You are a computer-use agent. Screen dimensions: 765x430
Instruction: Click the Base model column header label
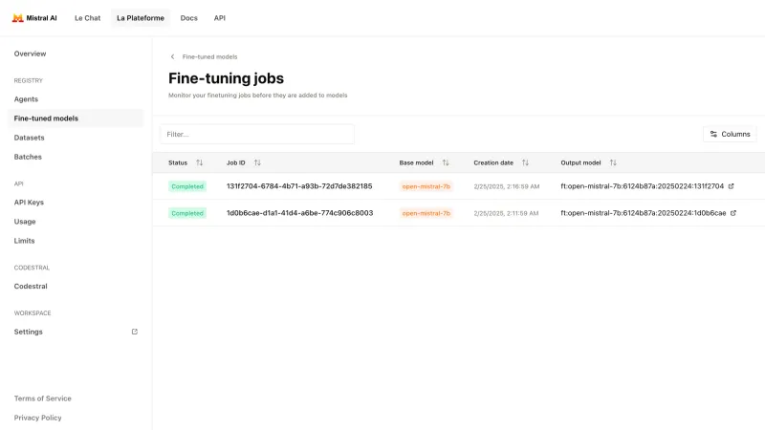[416, 162]
